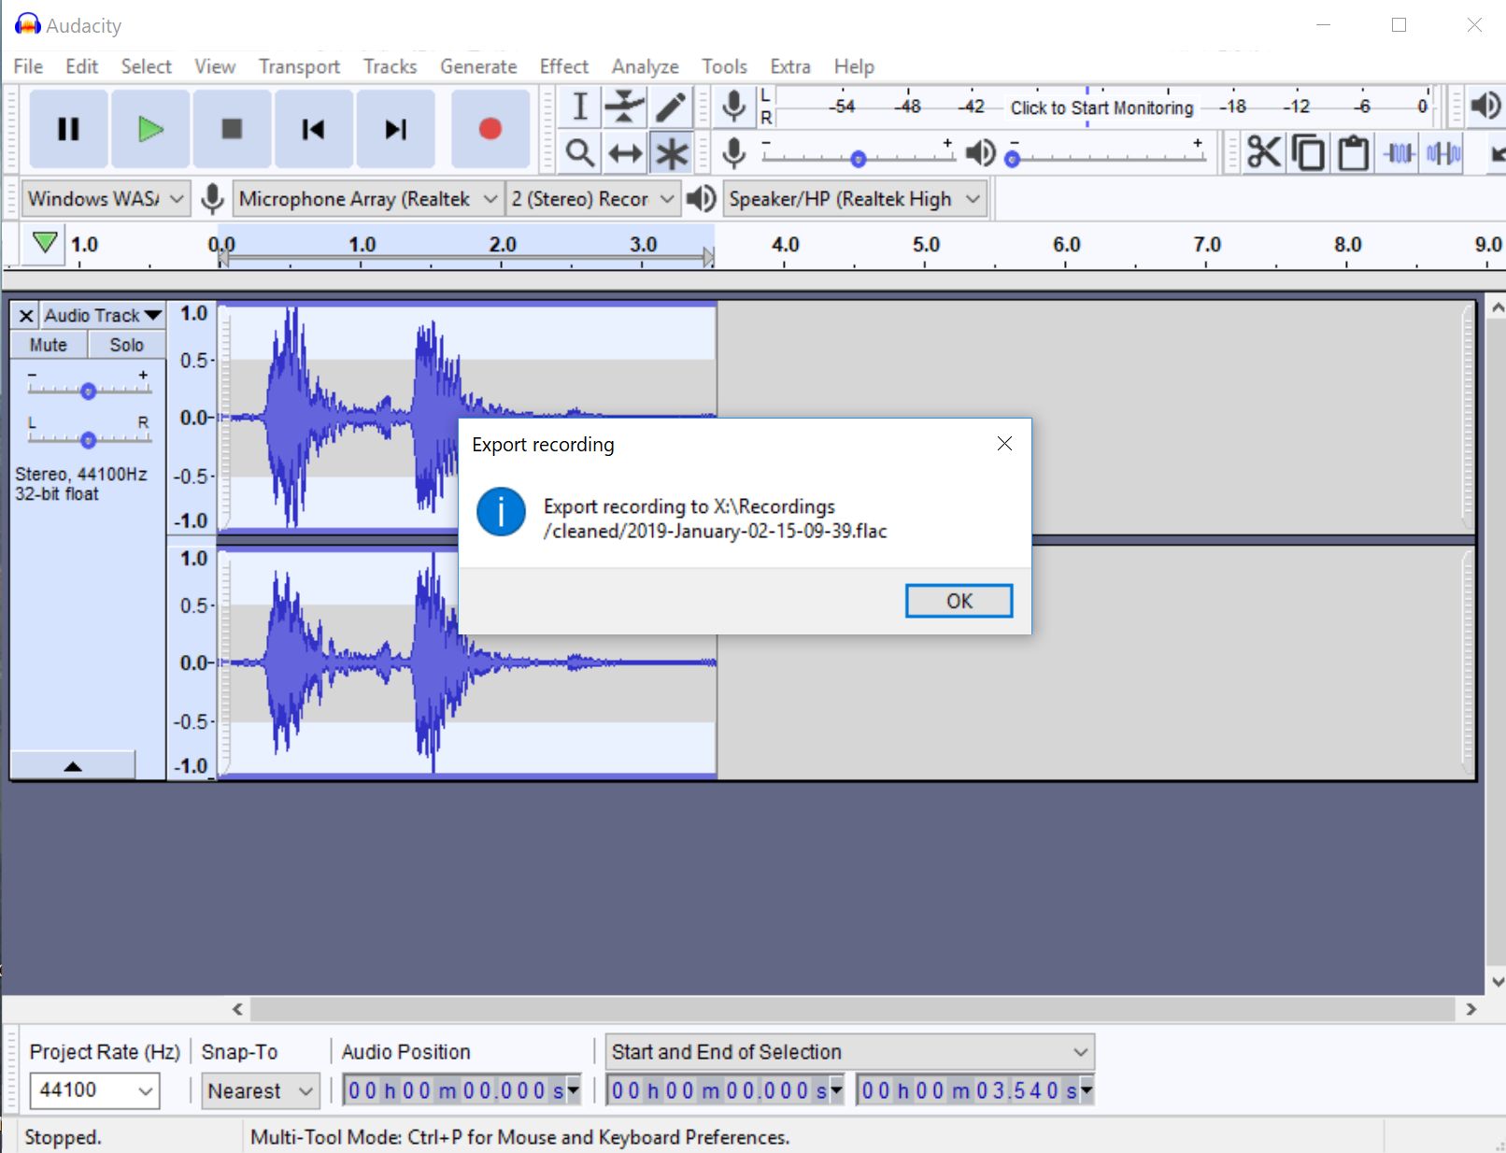
Task: Activate the Zoom tool
Action: coord(578,152)
